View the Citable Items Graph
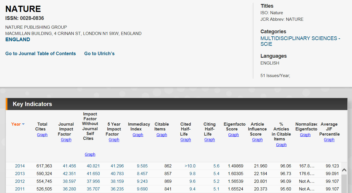 pos(162,135)
